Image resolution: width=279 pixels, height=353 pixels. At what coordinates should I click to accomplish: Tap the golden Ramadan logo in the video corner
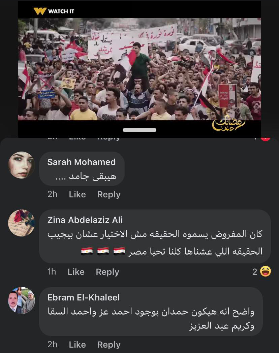pos(228,123)
